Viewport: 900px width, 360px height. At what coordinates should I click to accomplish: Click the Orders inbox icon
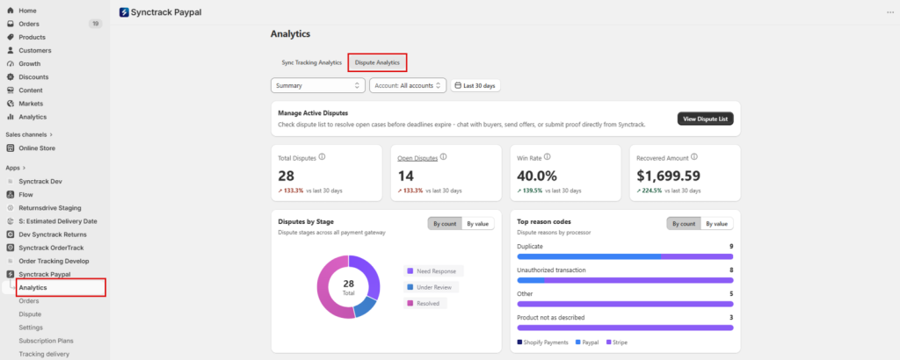coord(11,24)
